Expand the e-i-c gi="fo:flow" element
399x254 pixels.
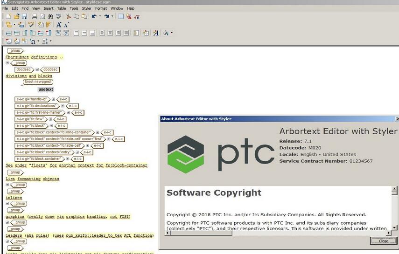tap(50, 119)
